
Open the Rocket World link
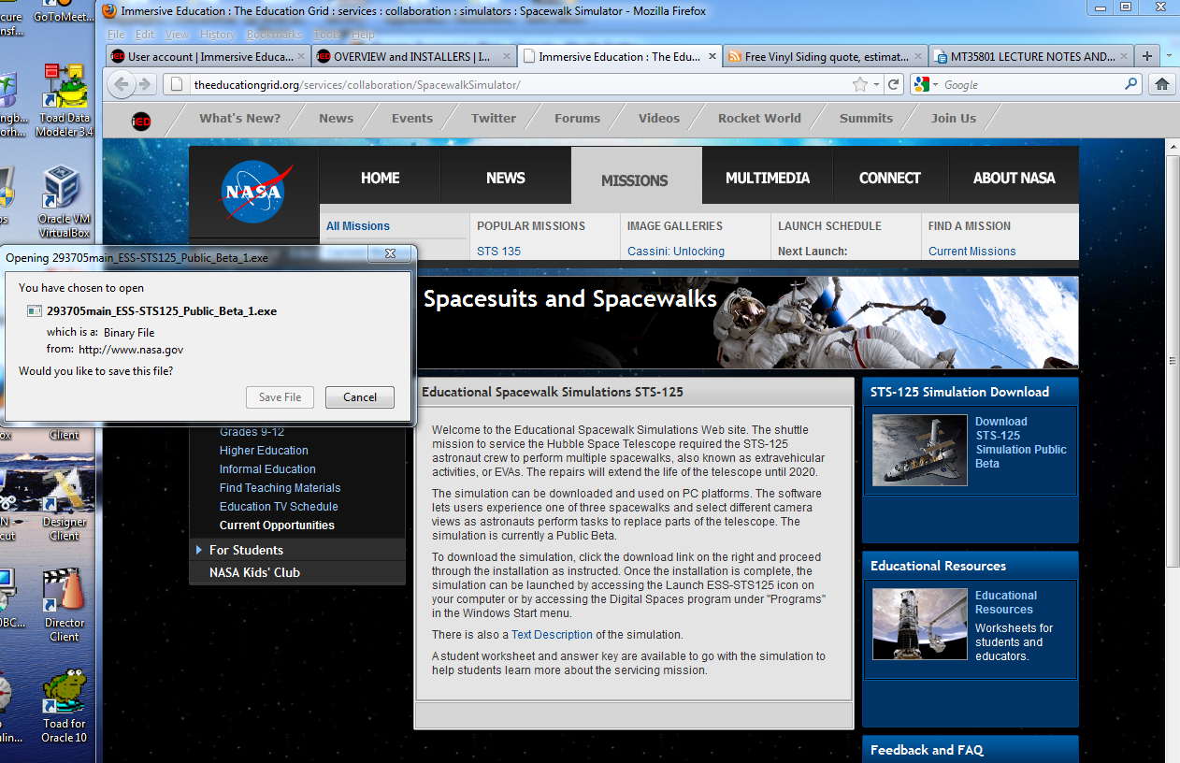point(759,118)
